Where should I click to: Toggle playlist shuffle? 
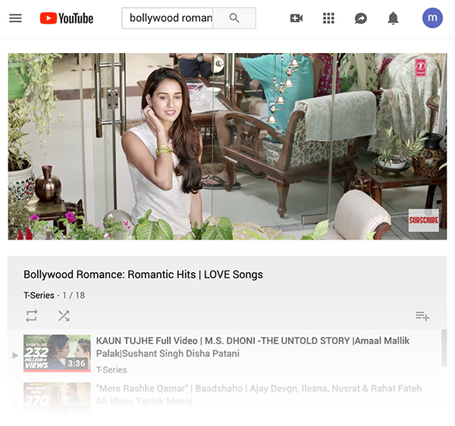pyautogui.click(x=64, y=316)
